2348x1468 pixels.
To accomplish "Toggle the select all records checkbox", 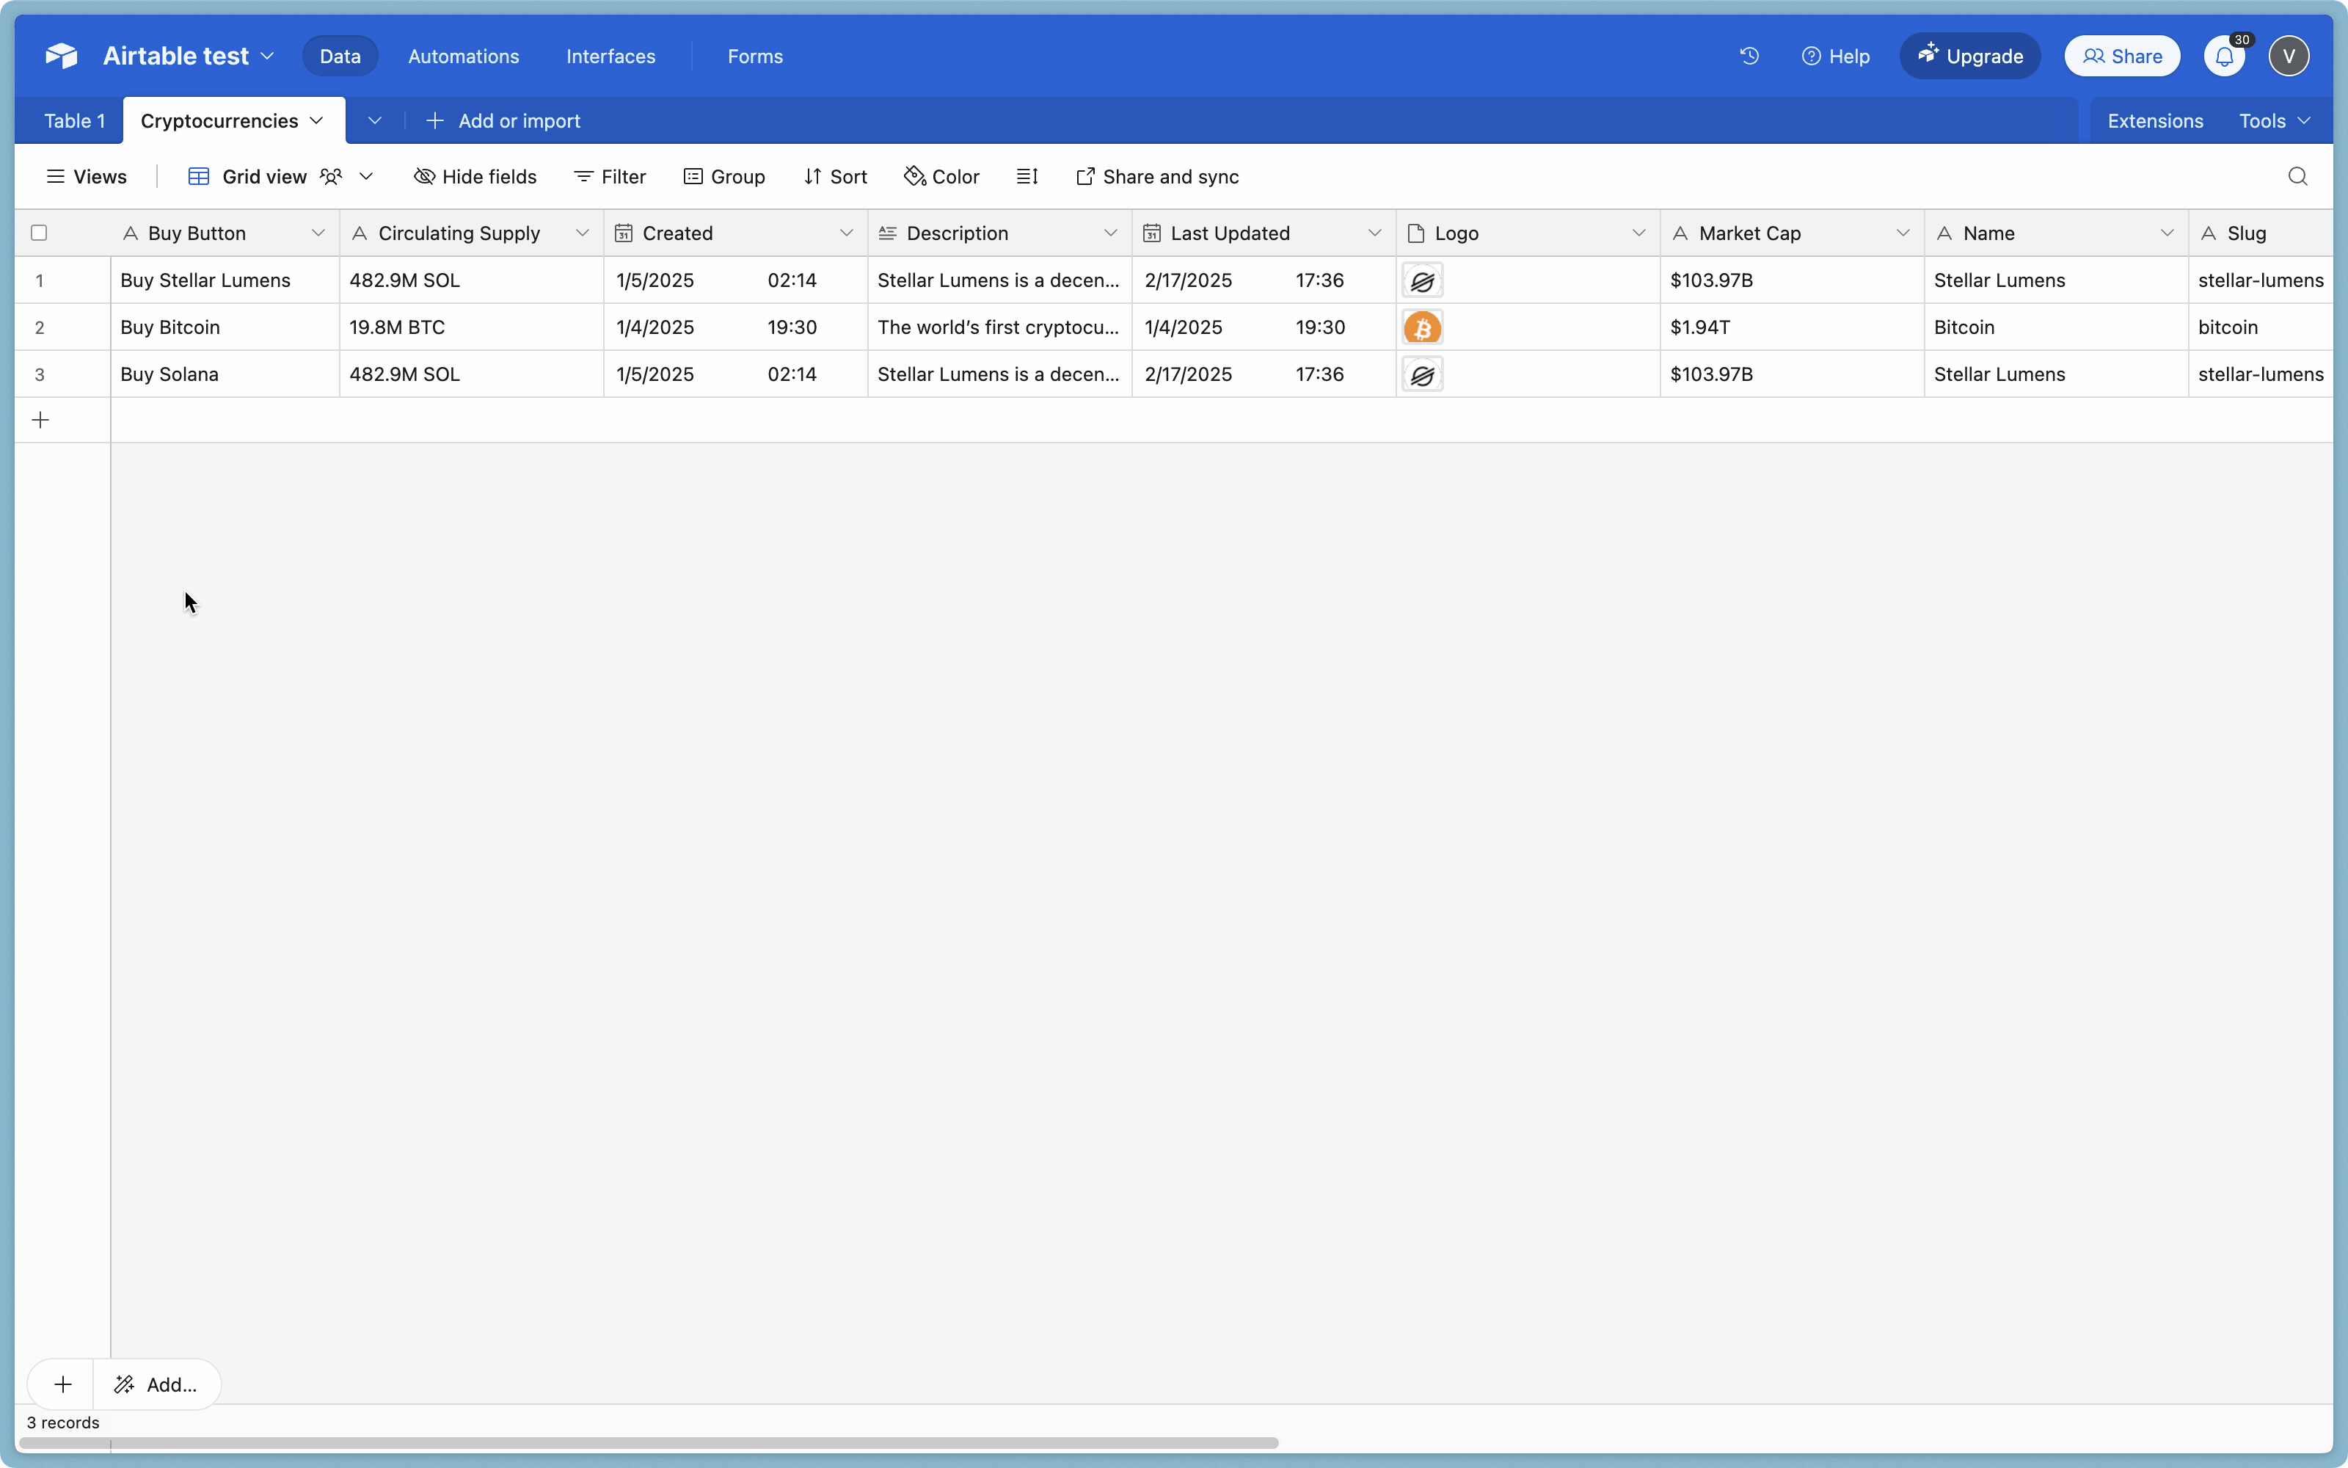I will [x=39, y=233].
